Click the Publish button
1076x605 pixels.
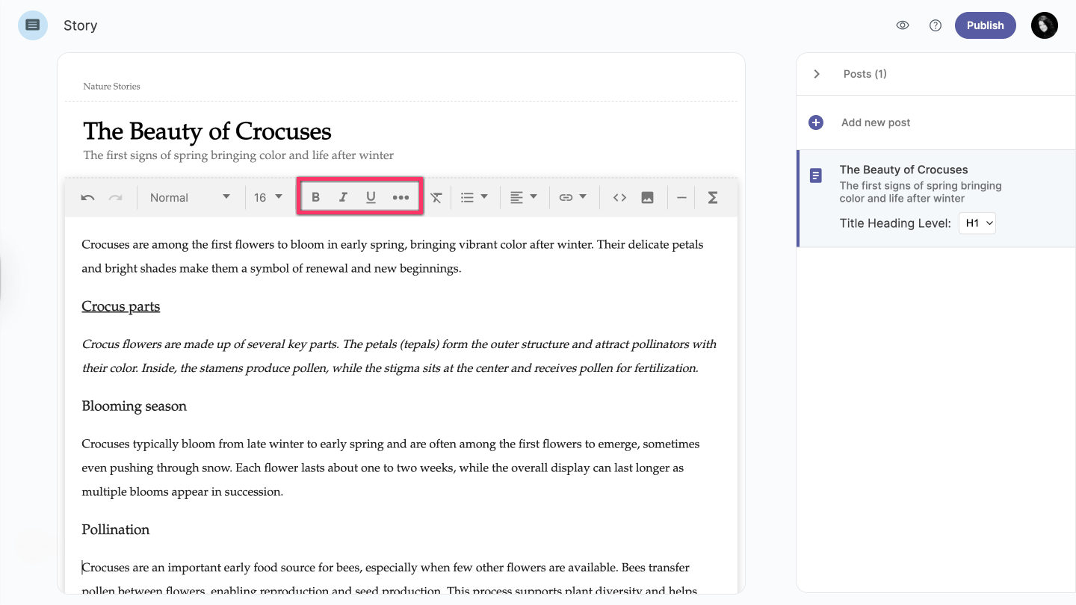click(985, 25)
